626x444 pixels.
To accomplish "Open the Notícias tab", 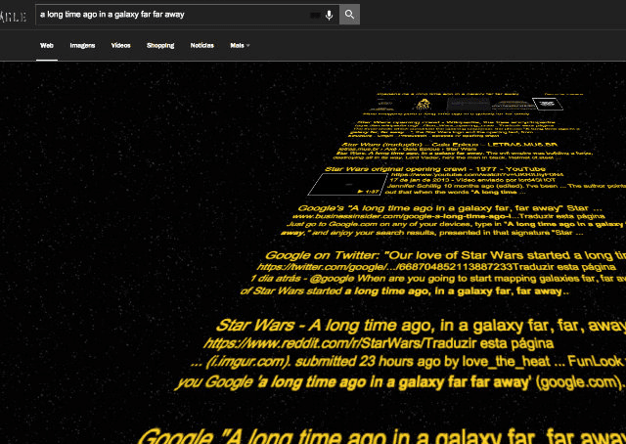I will pos(202,46).
